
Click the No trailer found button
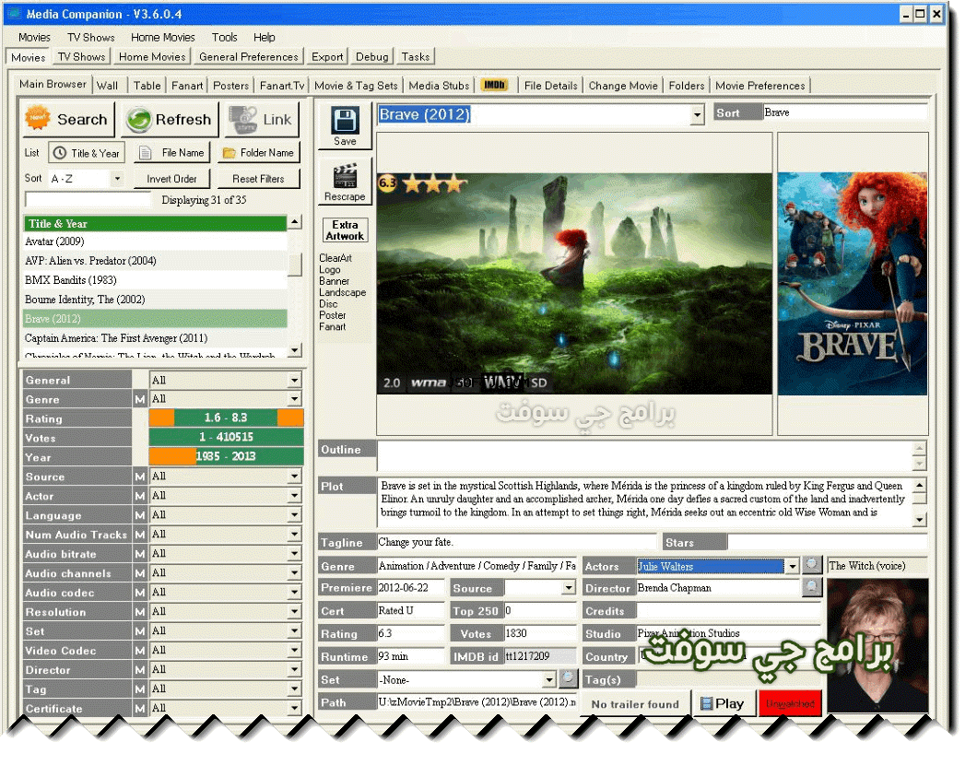tap(635, 704)
